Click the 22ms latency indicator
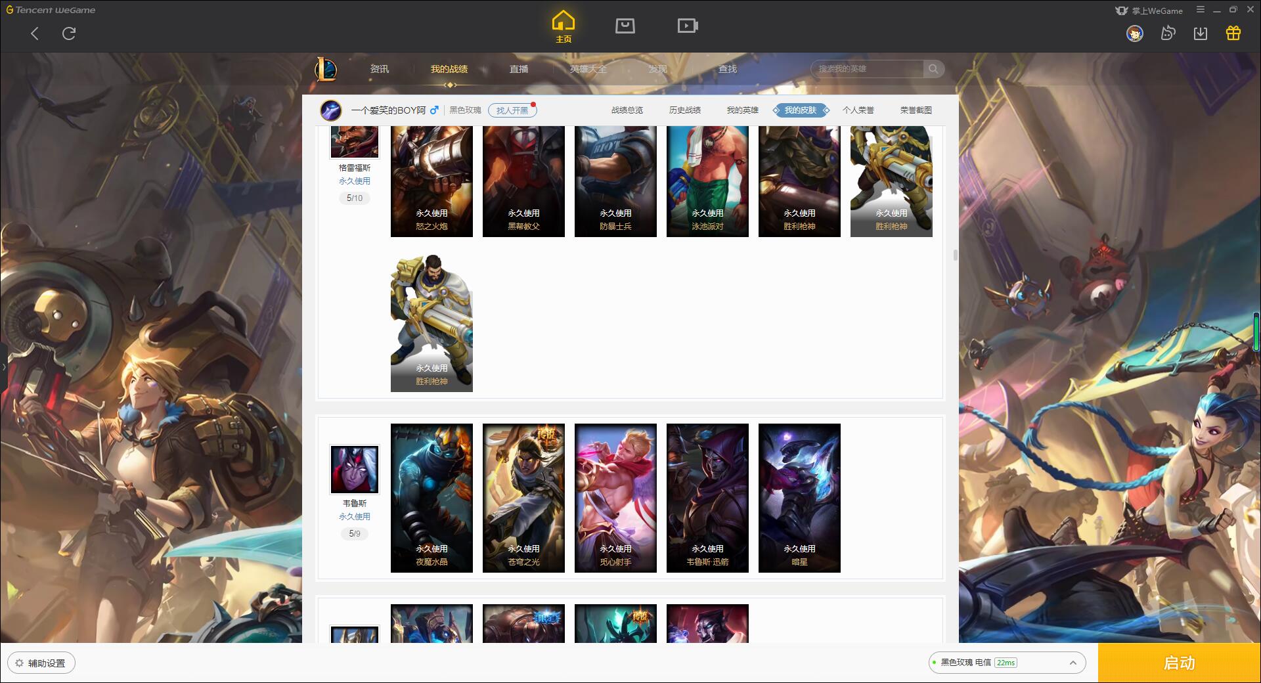The image size is (1261, 683). coord(1006,663)
